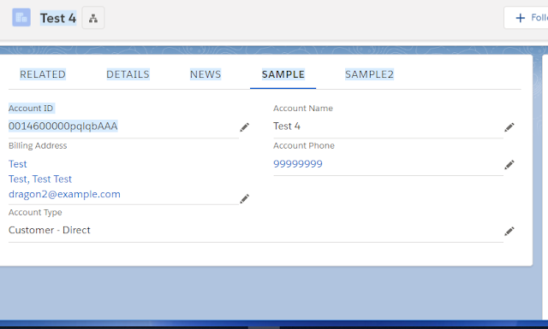Edit the Account Phone pencil icon
The image size is (548, 329).
(x=509, y=165)
